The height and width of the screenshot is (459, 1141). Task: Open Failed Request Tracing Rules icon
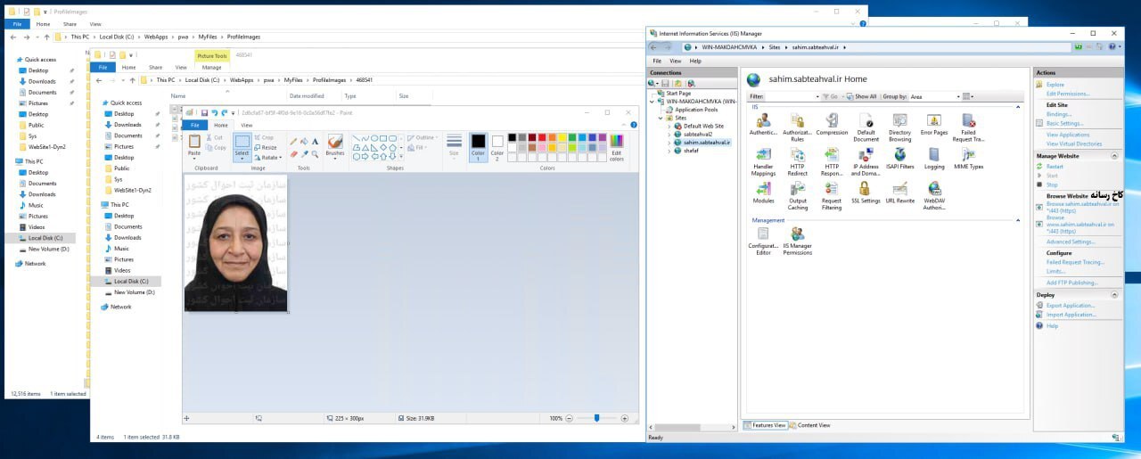click(x=968, y=127)
